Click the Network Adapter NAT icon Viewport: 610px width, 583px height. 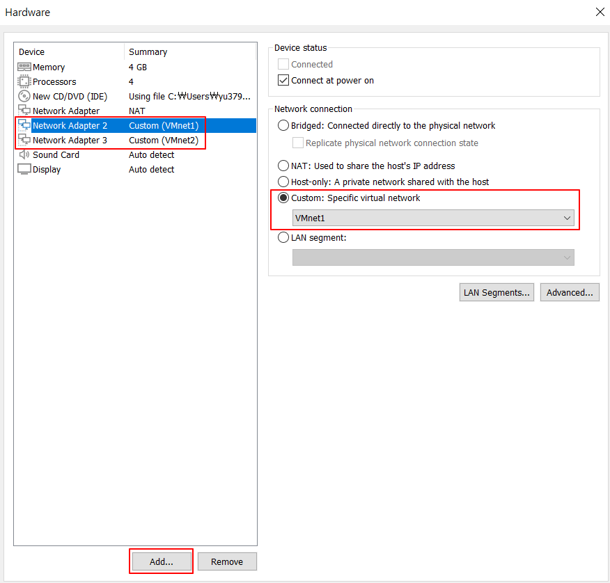coord(24,111)
